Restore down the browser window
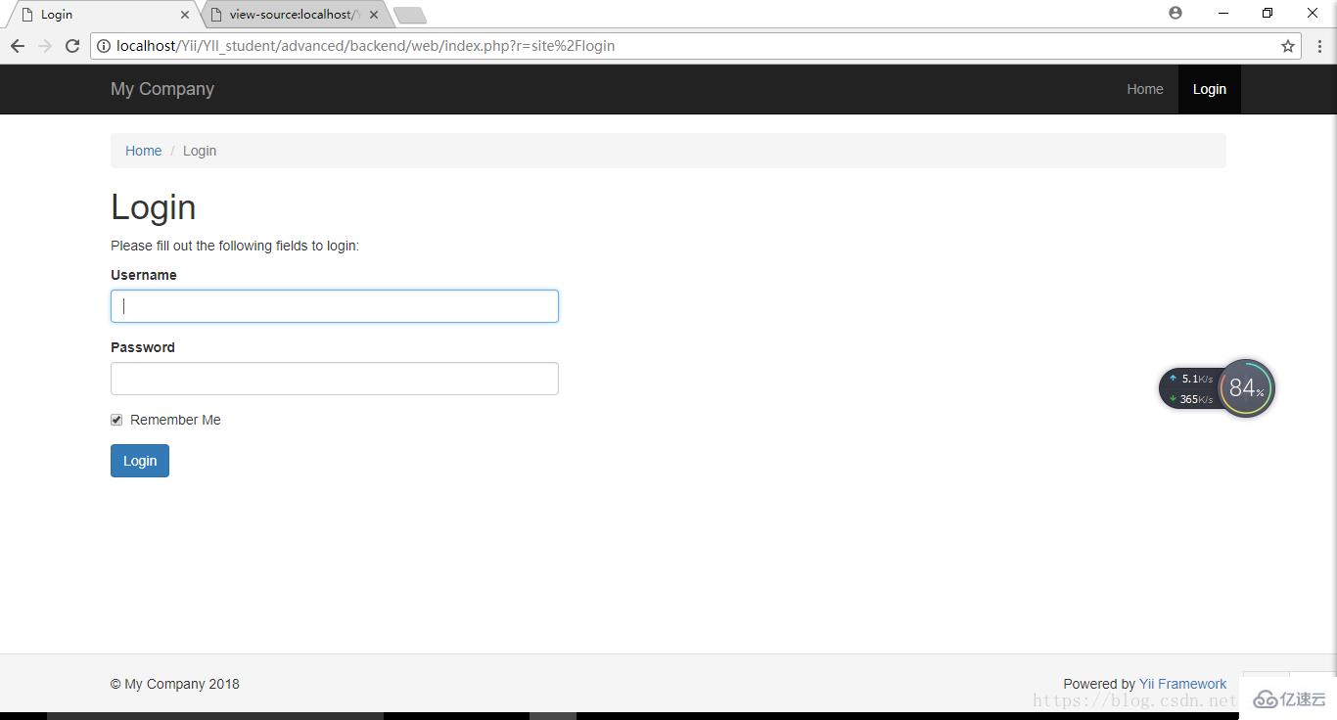 pyautogui.click(x=1268, y=13)
